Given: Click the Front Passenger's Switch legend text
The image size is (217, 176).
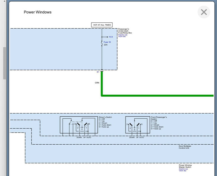Looking at the screenshot, I should 159,123.
